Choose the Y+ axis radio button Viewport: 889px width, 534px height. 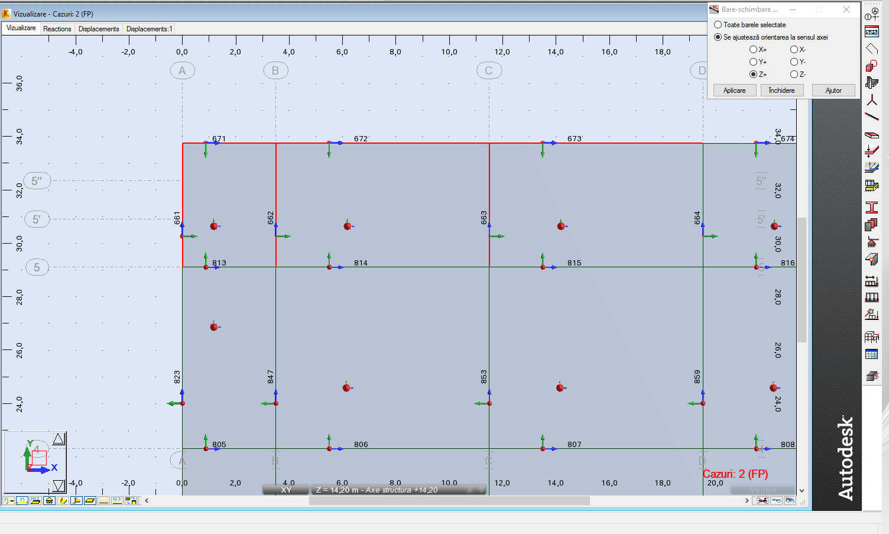(753, 62)
